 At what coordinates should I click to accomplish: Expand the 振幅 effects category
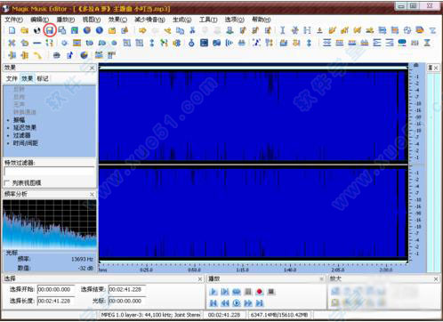click(19, 120)
